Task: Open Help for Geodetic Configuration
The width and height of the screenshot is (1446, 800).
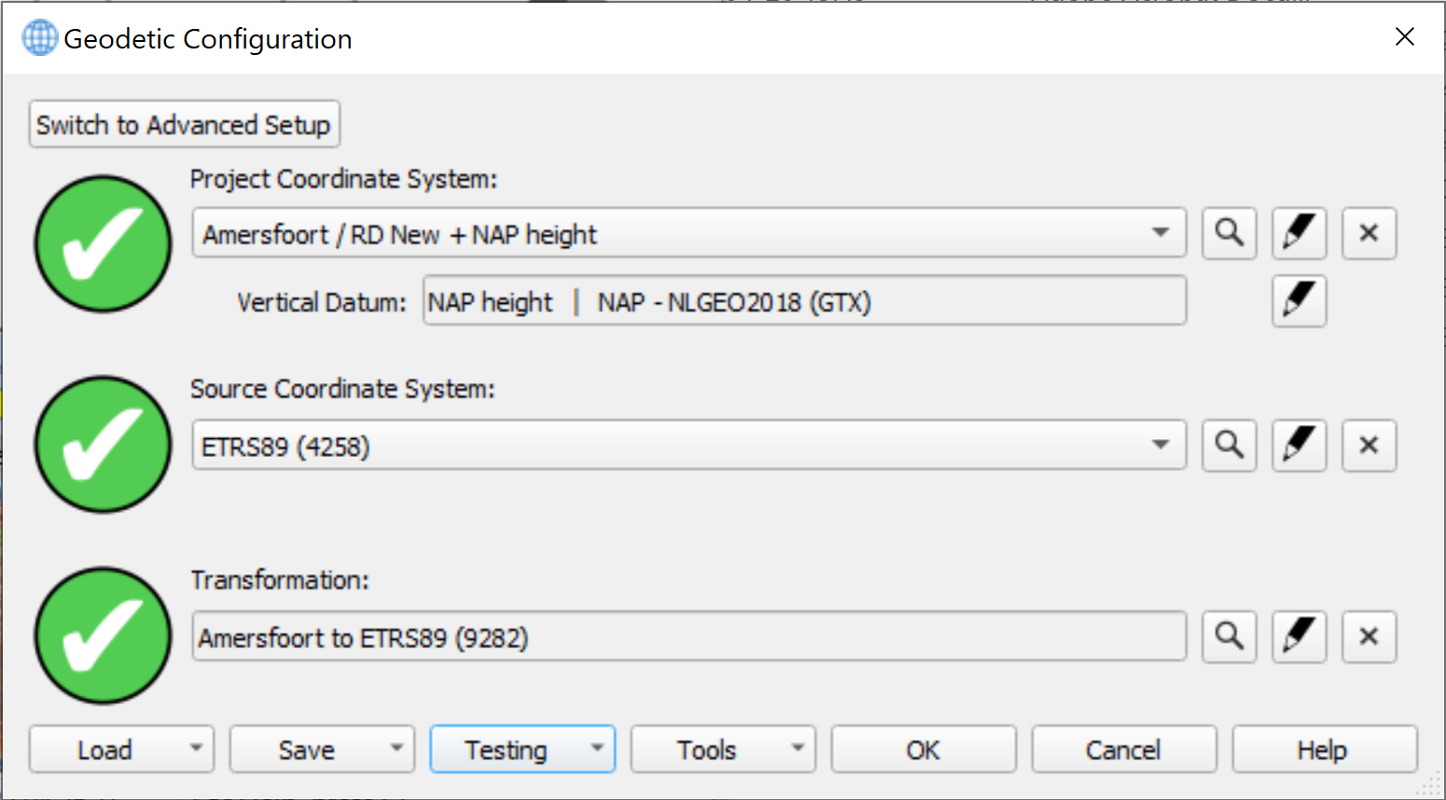Action: (x=1324, y=750)
